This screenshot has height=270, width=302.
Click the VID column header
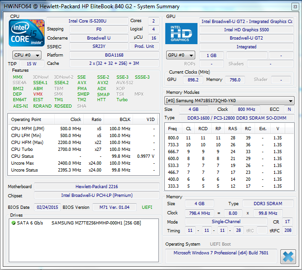(145, 120)
